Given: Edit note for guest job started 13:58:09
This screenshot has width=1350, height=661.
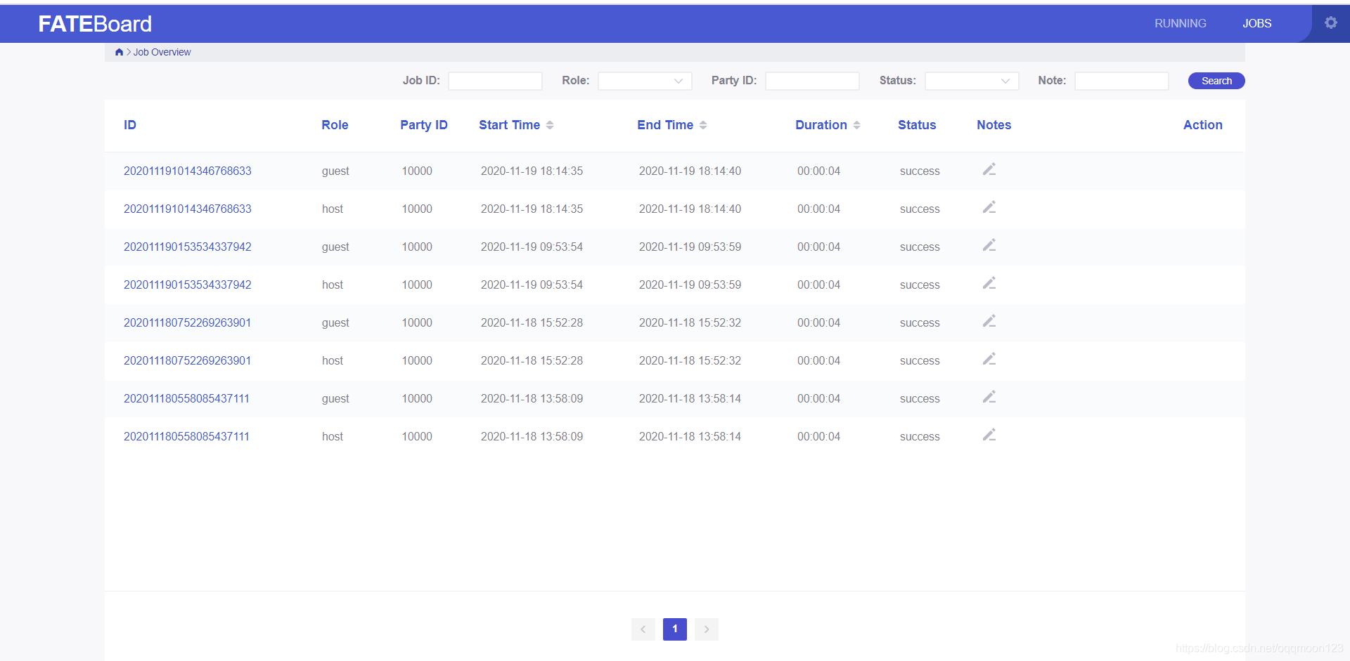Looking at the screenshot, I should pos(989,397).
